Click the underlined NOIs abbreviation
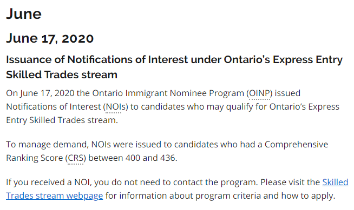 (116, 107)
